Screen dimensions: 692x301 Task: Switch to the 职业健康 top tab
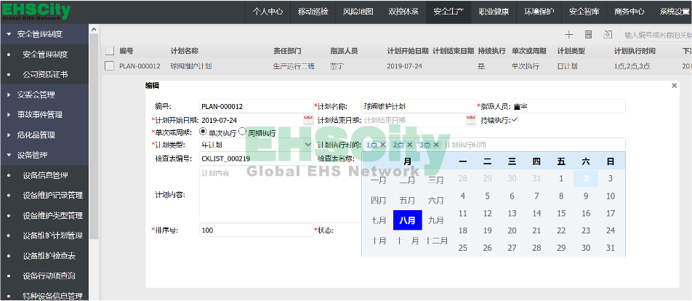(494, 11)
